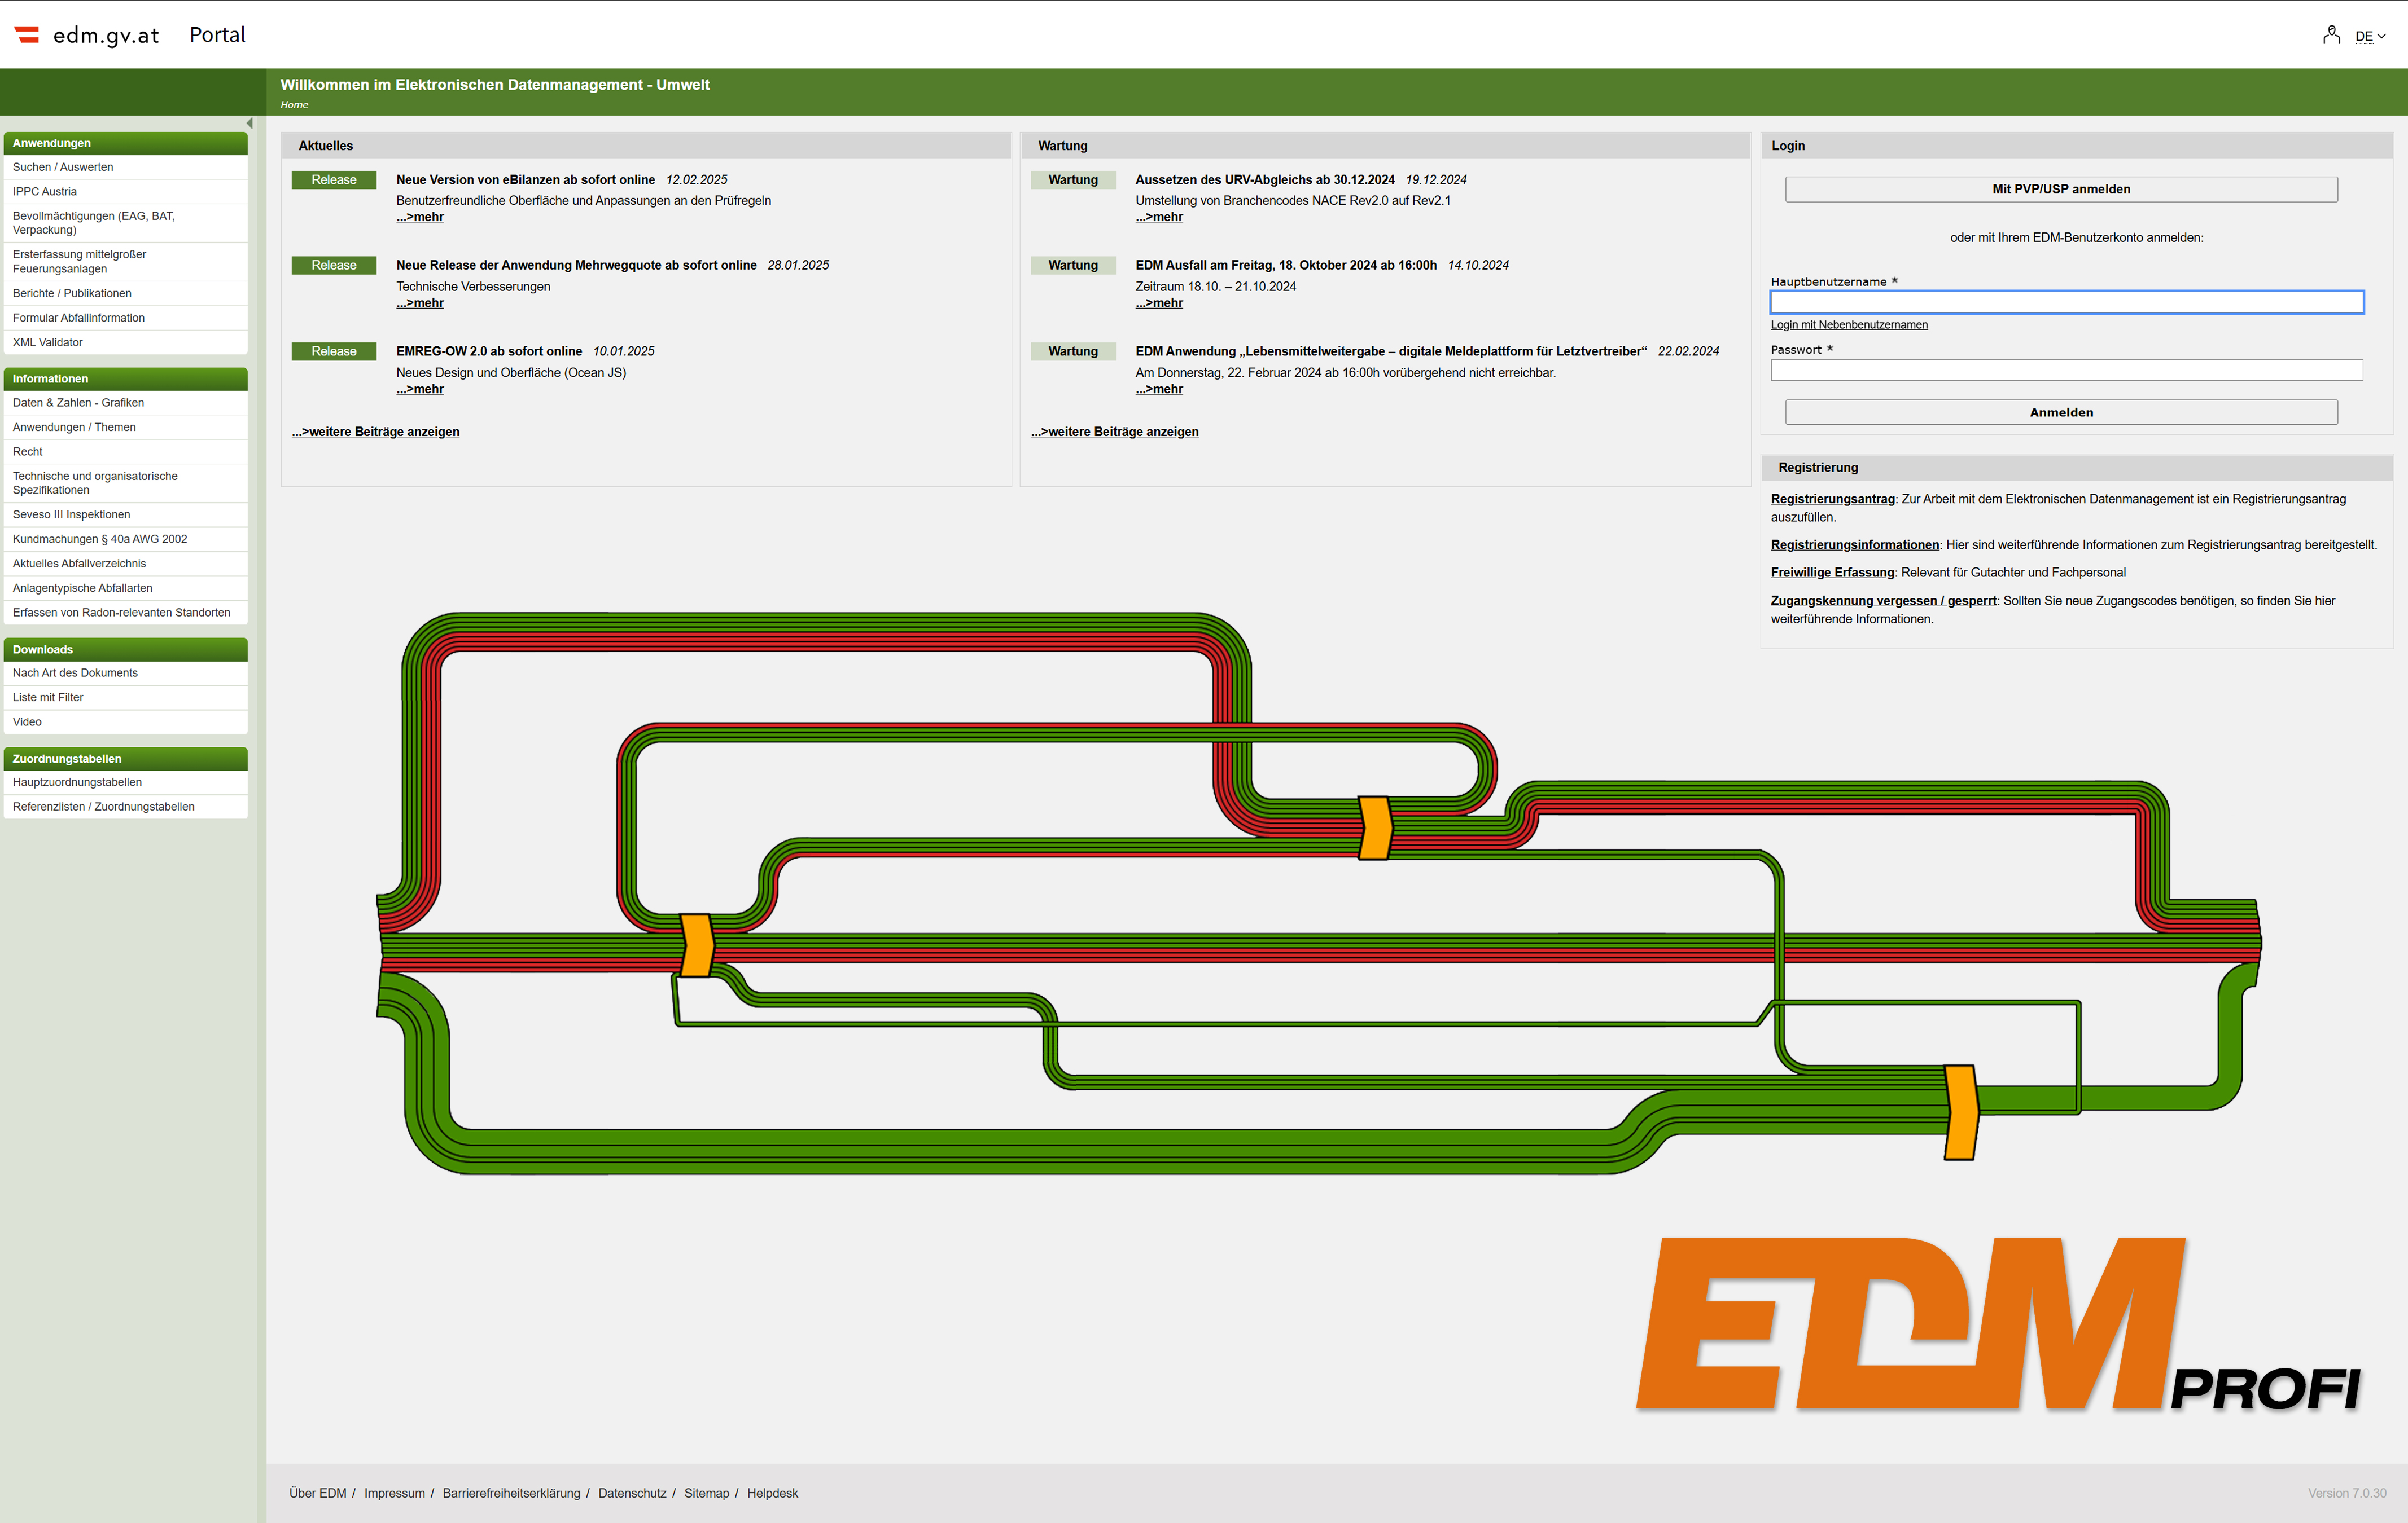This screenshot has width=2408, height=1523.
Task: Click the EDM PROFI logo image
Action: pyautogui.click(x=1998, y=1324)
